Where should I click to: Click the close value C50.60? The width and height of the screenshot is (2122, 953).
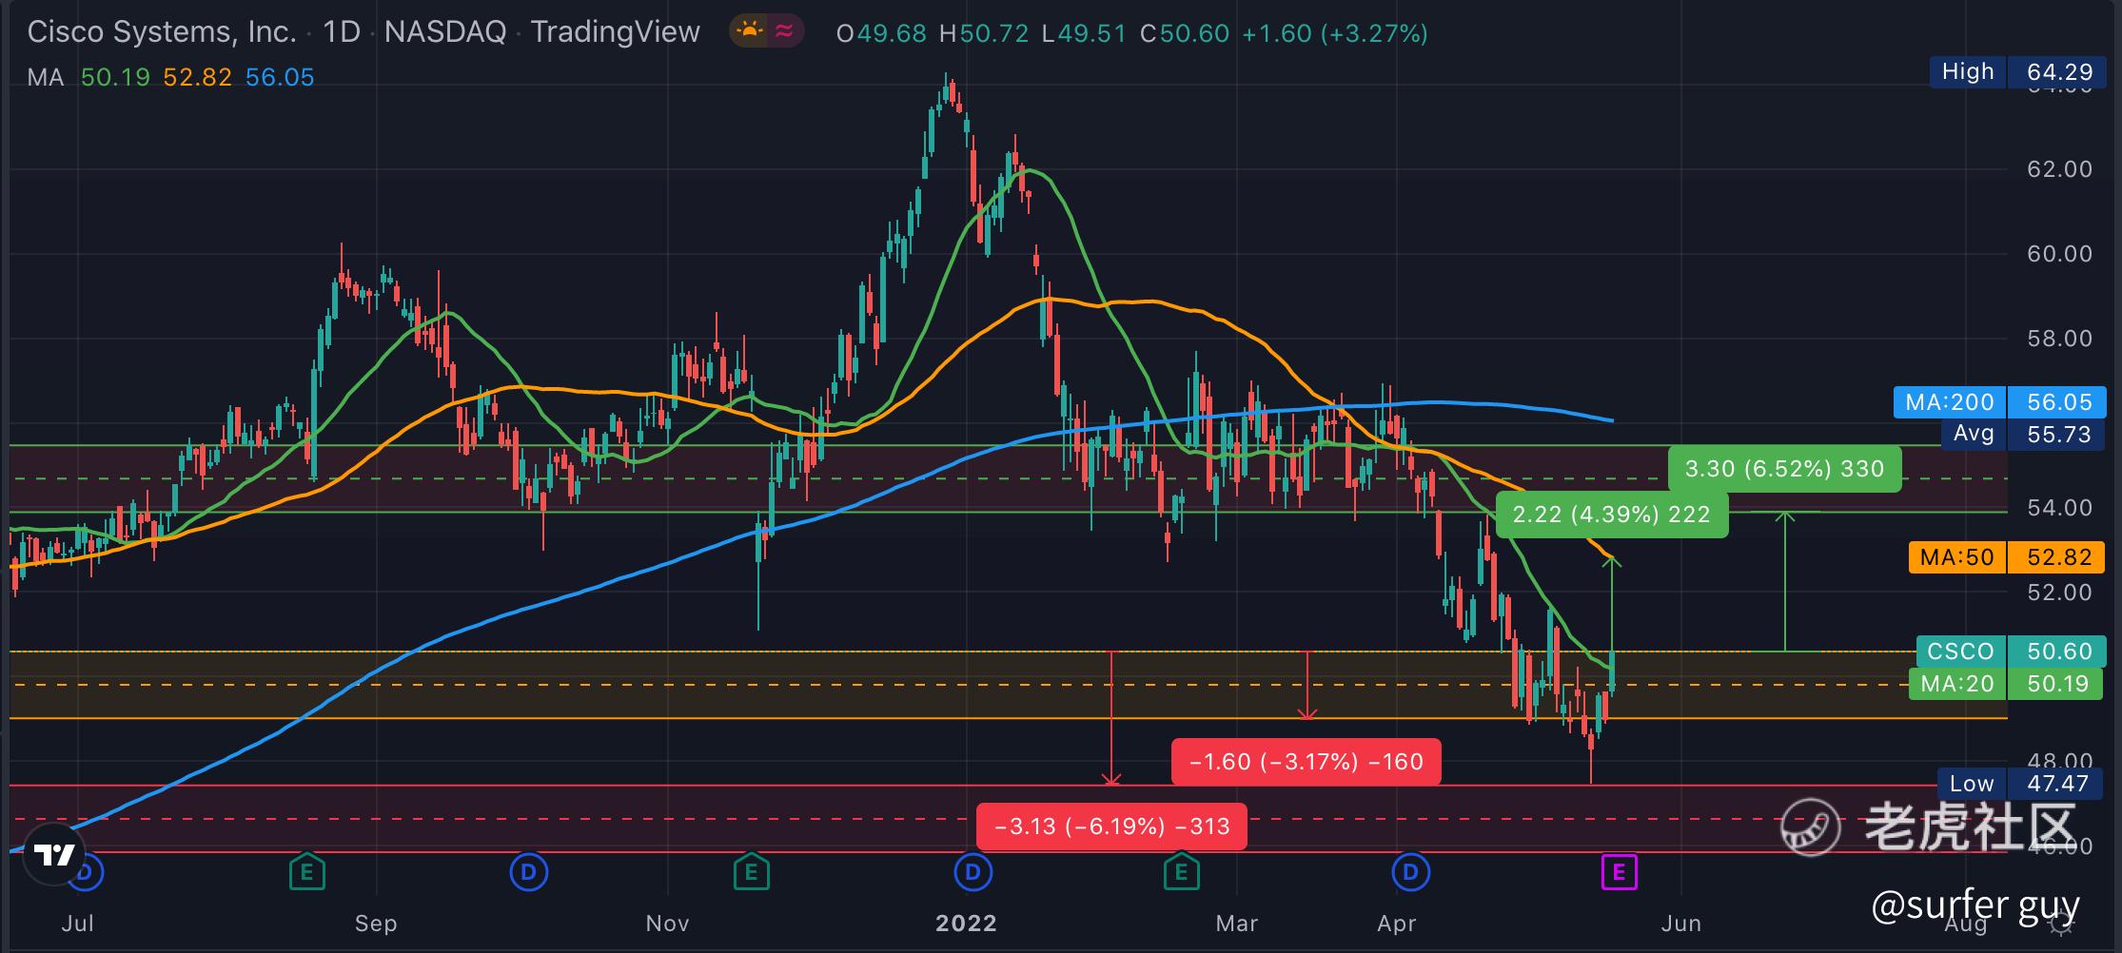point(1185,33)
